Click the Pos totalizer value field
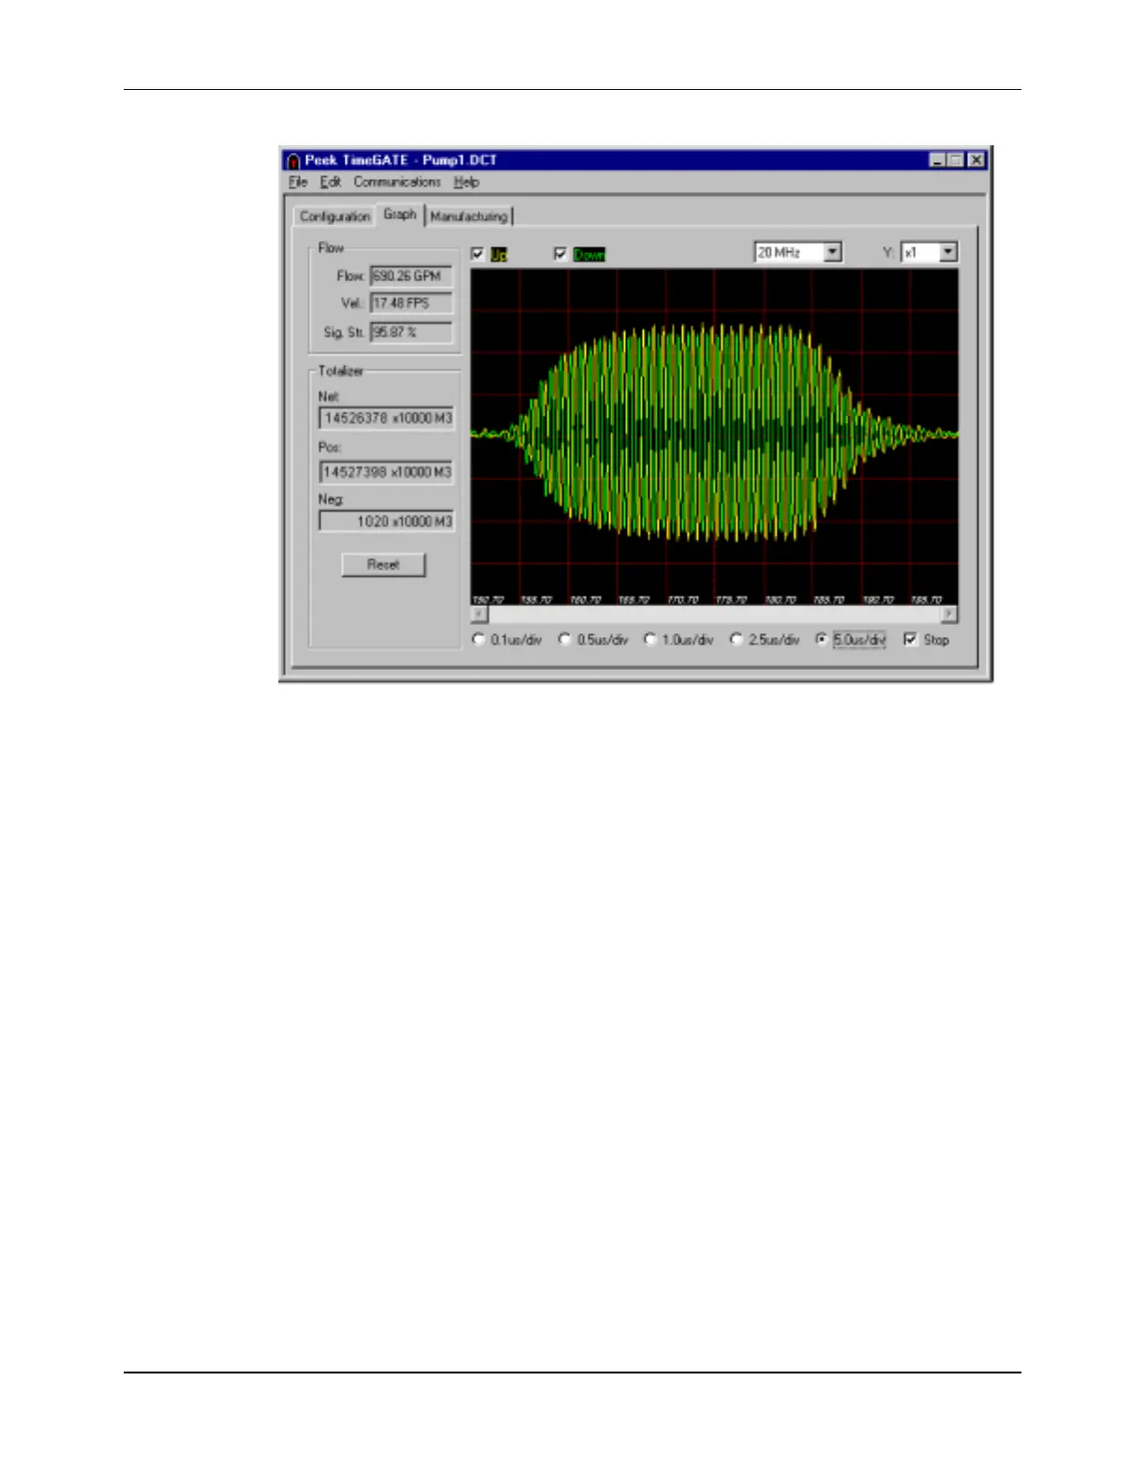This screenshot has width=1147, height=1484. 387,472
